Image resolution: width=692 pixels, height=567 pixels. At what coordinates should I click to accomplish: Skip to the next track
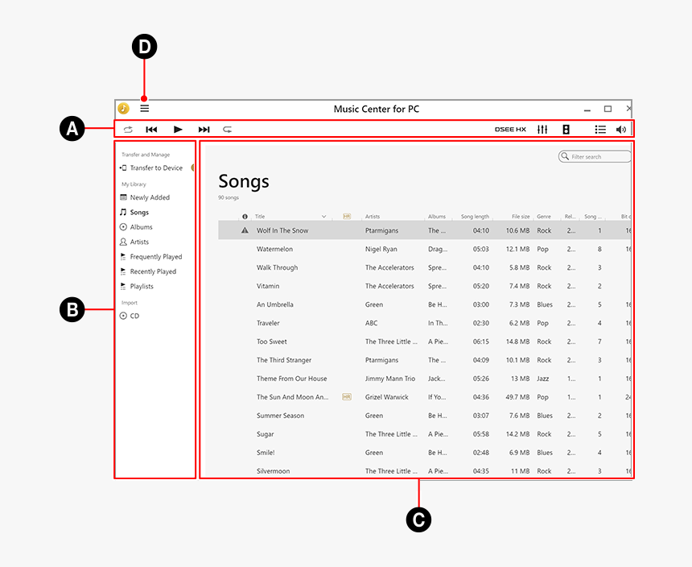(x=204, y=130)
